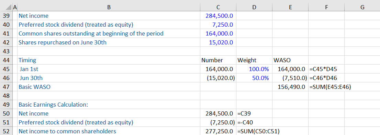Select 'Net income to common shareholders' label
The height and width of the screenshot is (135, 380).
point(109,131)
